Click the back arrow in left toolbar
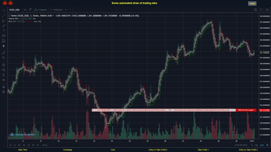 (4, 46)
